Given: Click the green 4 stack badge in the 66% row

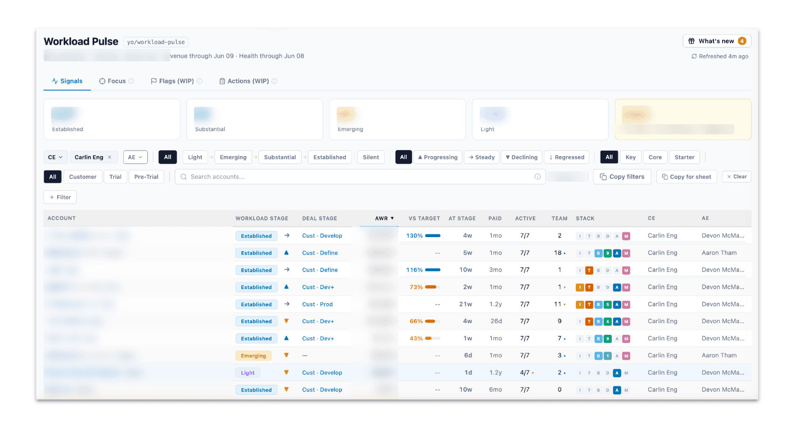Looking at the screenshot, I should (608, 321).
